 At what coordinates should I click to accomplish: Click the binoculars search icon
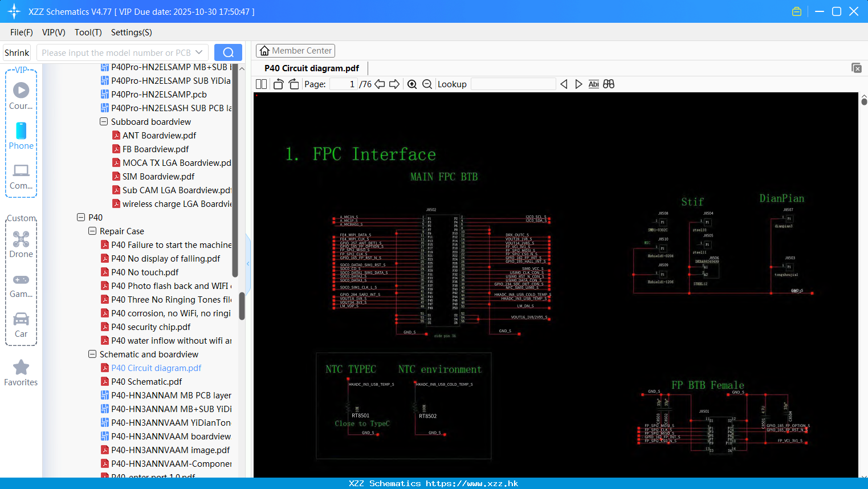pos(609,84)
